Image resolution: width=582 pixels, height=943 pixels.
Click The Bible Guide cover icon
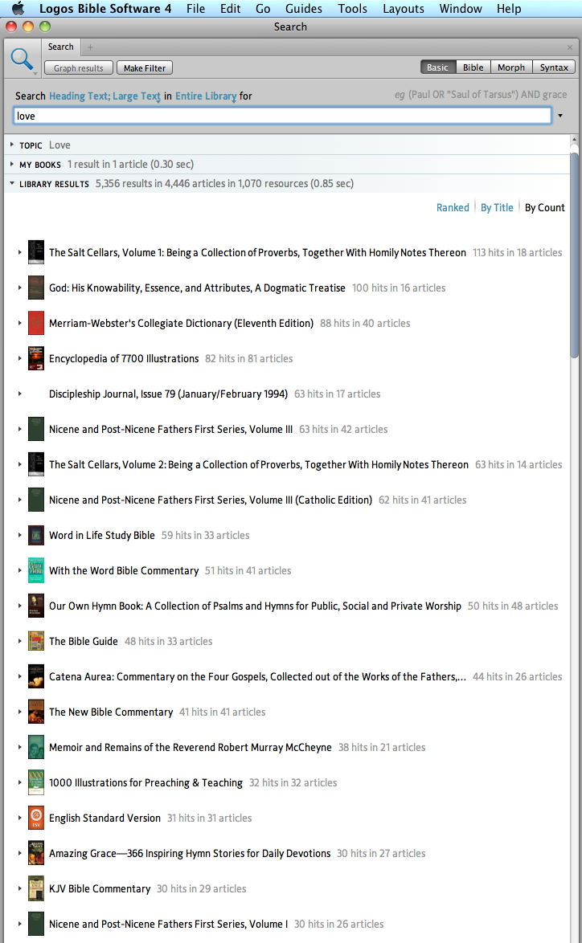click(36, 641)
